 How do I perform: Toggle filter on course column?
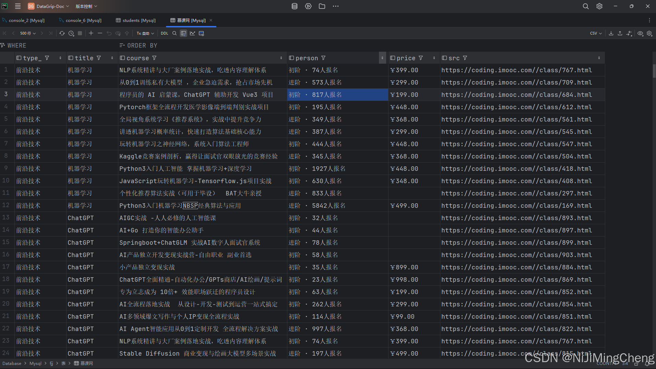154,58
